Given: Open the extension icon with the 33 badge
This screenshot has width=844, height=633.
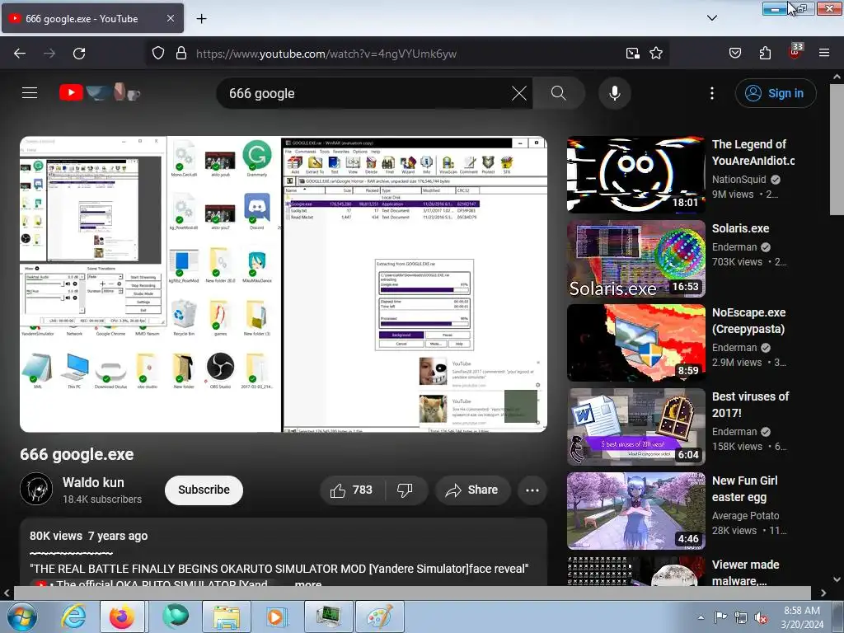Looking at the screenshot, I should click(x=795, y=52).
